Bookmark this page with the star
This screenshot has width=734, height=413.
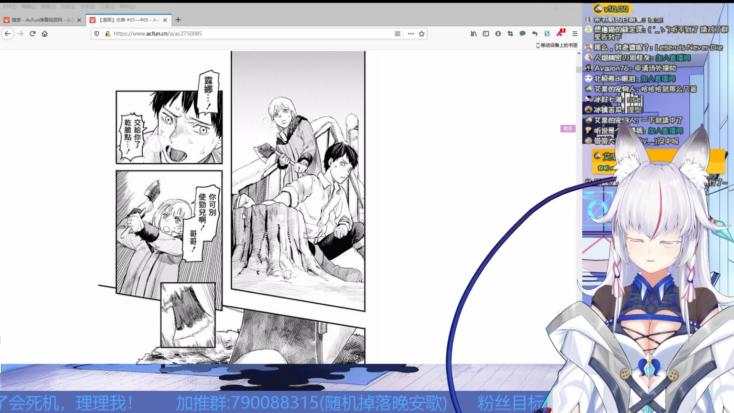[x=422, y=34]
